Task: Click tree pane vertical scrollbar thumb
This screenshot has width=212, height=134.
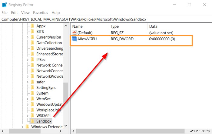Action: pos(66,93)
